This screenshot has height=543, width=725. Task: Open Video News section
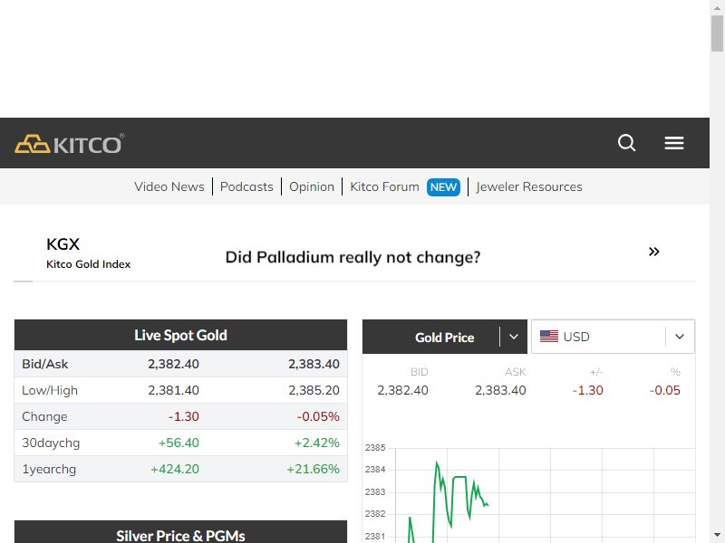pyautogui.click(x=169, y=186)
